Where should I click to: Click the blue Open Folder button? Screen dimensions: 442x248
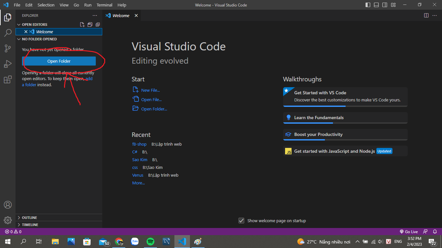coord(59,61)
